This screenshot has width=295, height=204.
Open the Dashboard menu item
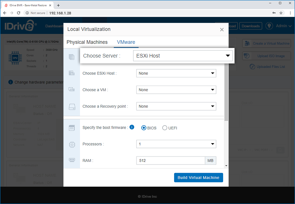click(54, 26)
